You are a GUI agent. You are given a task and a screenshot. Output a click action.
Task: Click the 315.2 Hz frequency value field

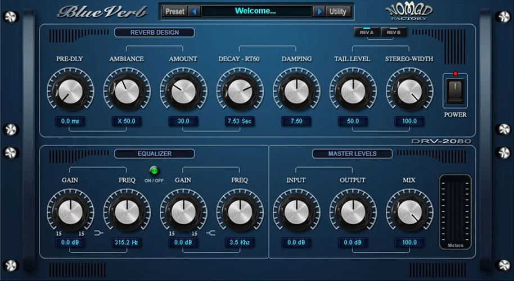click(127, 243)
